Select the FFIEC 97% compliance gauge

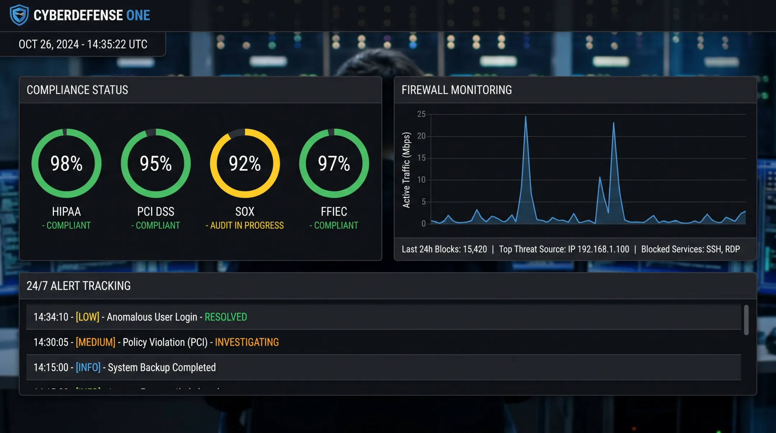coord(334,163)
